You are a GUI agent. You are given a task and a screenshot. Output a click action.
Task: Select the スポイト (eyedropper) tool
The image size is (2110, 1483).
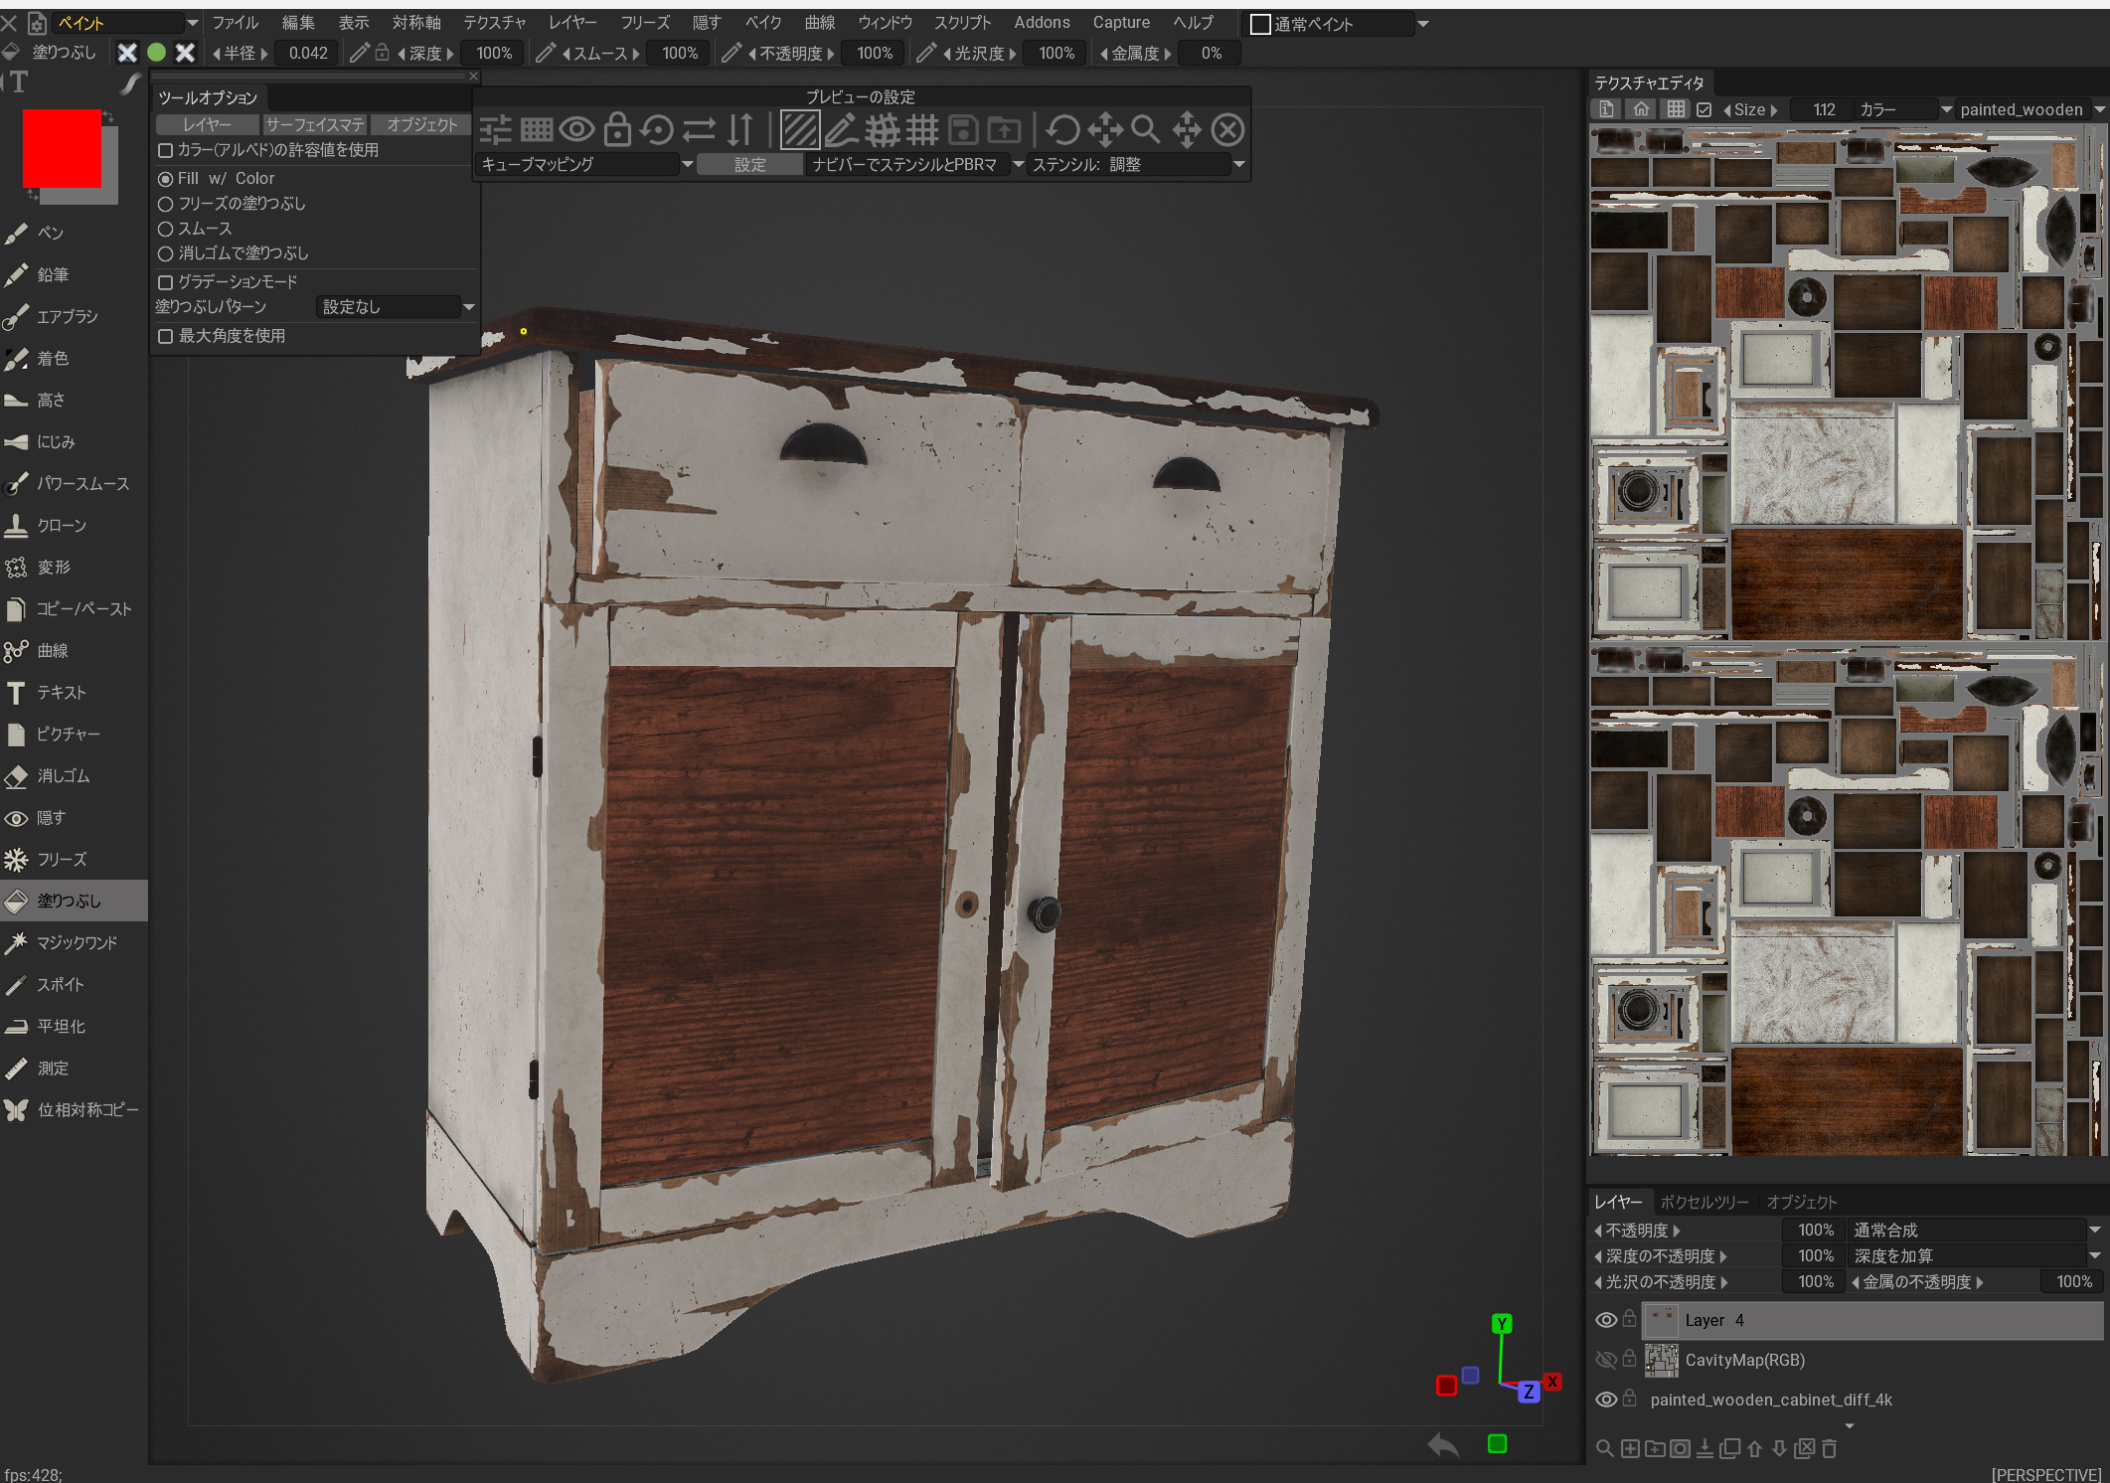(60, 984)
